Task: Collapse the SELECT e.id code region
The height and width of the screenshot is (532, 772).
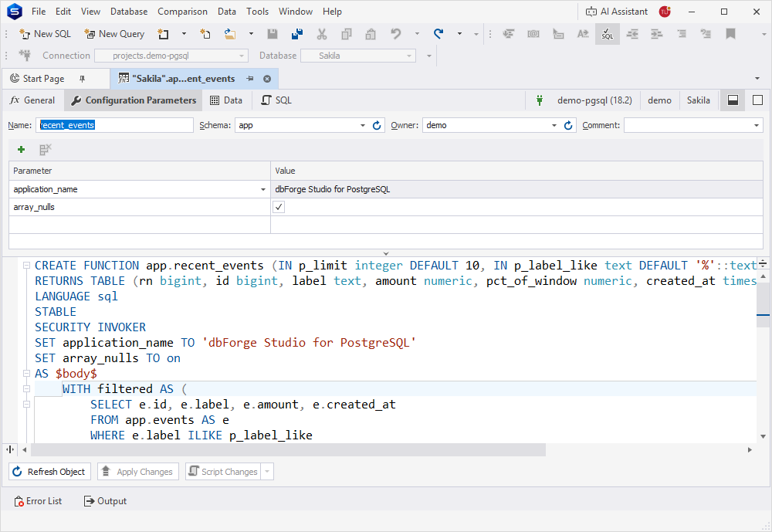Action: coord(26,404)
